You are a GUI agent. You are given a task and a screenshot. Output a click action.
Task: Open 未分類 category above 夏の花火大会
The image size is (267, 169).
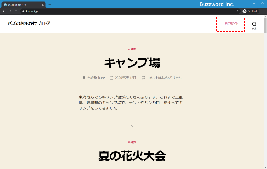pos(132,142)
